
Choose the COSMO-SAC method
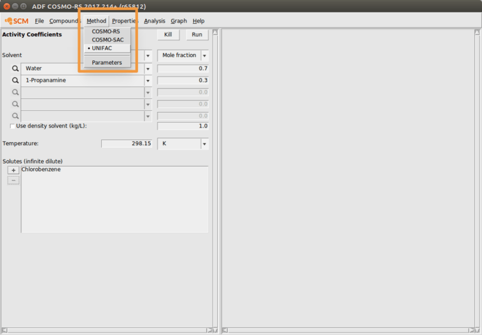point(107,40)
